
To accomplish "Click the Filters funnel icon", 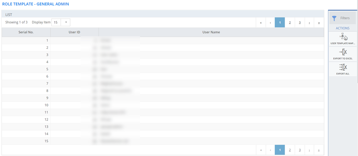I will click(334, 18).
